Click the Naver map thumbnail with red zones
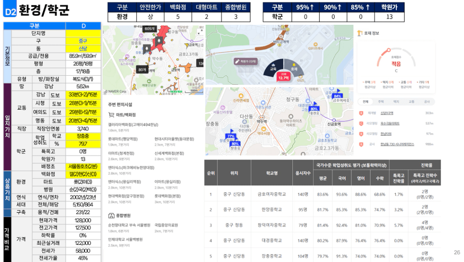The image size is (464, 262). tap(153, 60)
